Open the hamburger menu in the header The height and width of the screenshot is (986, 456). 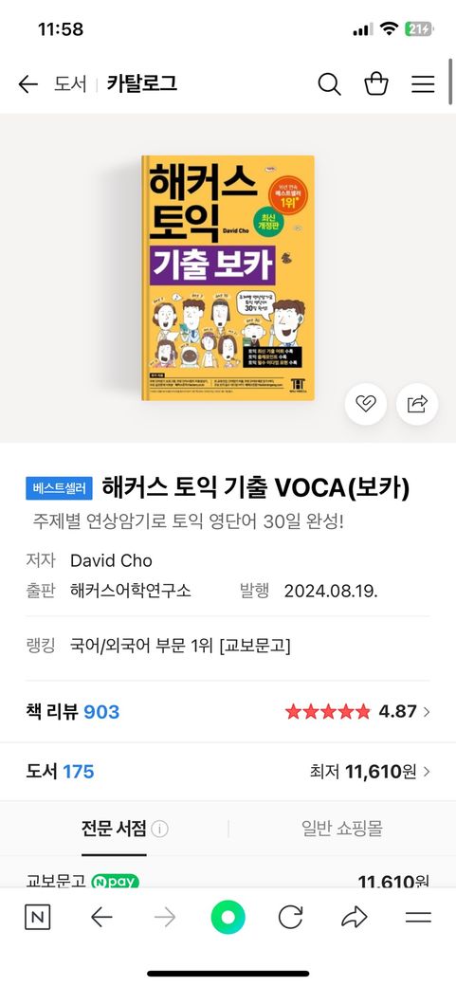[x=424, y=83]
